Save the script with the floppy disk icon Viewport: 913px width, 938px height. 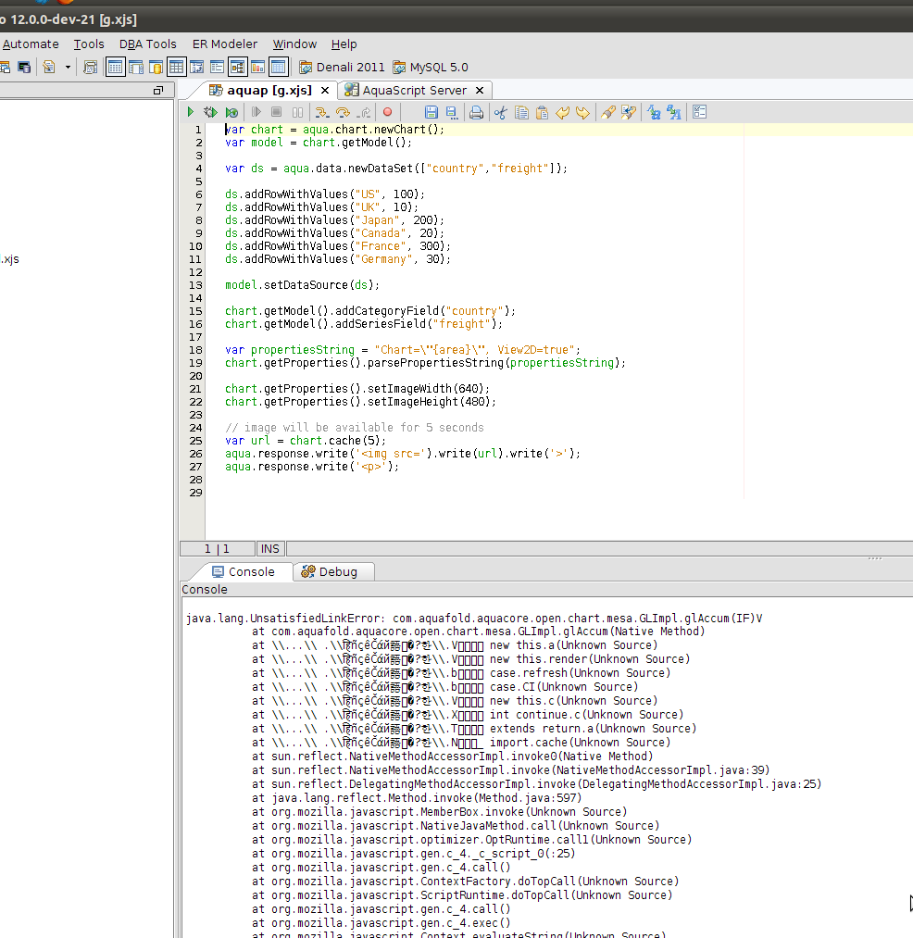point(431,112)
